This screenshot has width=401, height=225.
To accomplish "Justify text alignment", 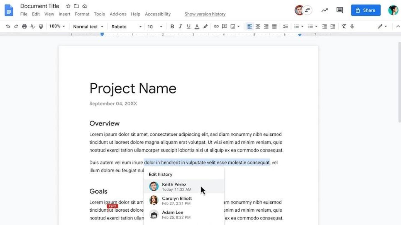I will coord(274,26).
